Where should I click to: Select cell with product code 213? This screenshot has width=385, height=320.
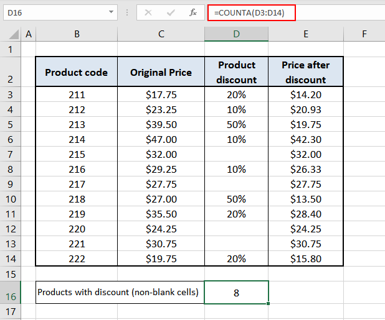tap(77, 124)
